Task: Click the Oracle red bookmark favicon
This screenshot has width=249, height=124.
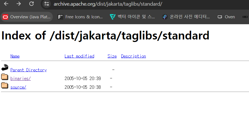Action: click(5, 17)
